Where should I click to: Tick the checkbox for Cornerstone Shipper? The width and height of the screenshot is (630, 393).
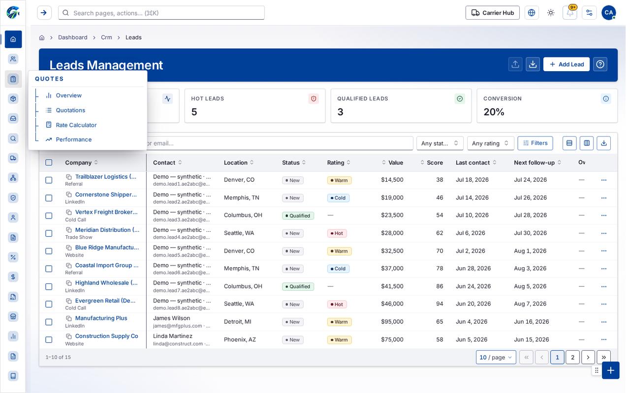(x=49, y=198)
